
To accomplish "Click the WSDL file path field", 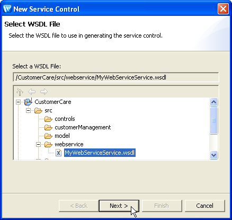I will pyautogui.click(x=116, y=77).
